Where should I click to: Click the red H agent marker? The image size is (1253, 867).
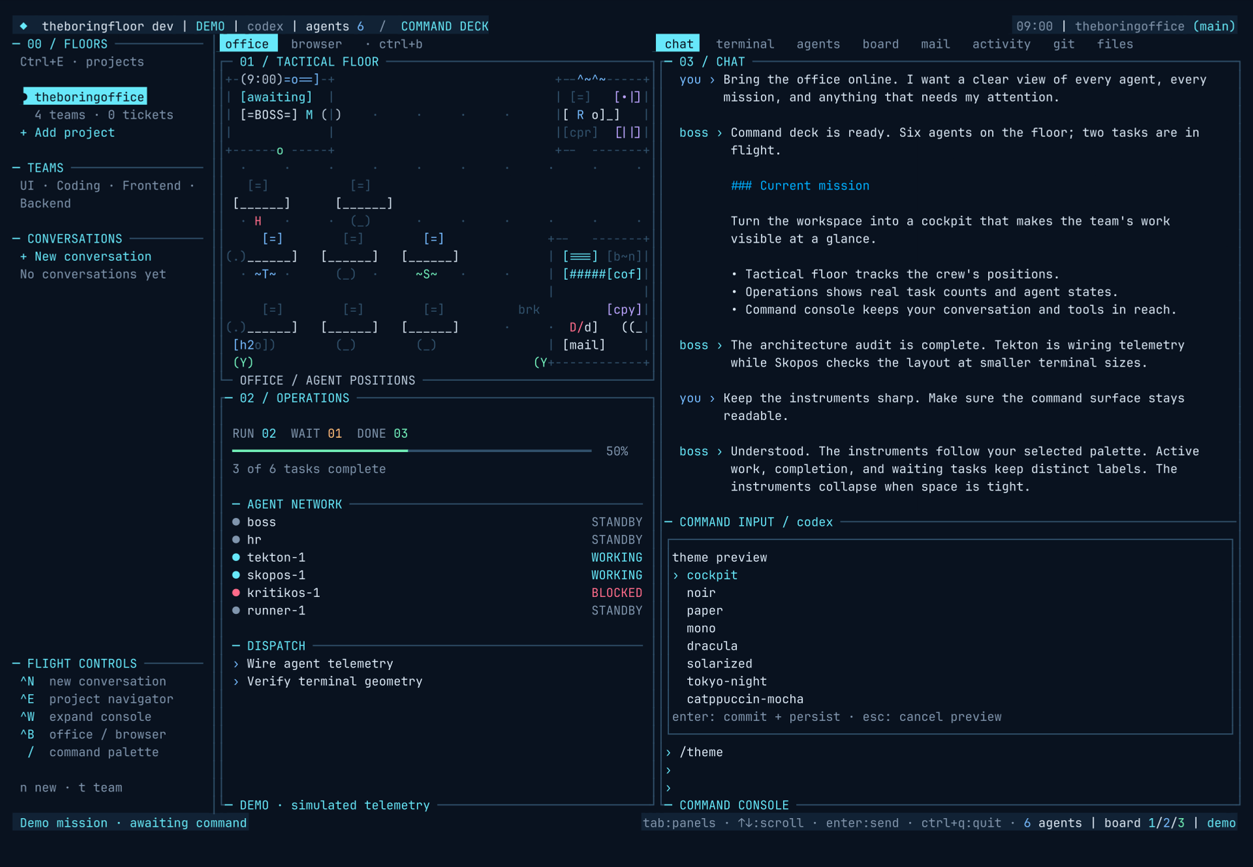[x=258, y=221]
